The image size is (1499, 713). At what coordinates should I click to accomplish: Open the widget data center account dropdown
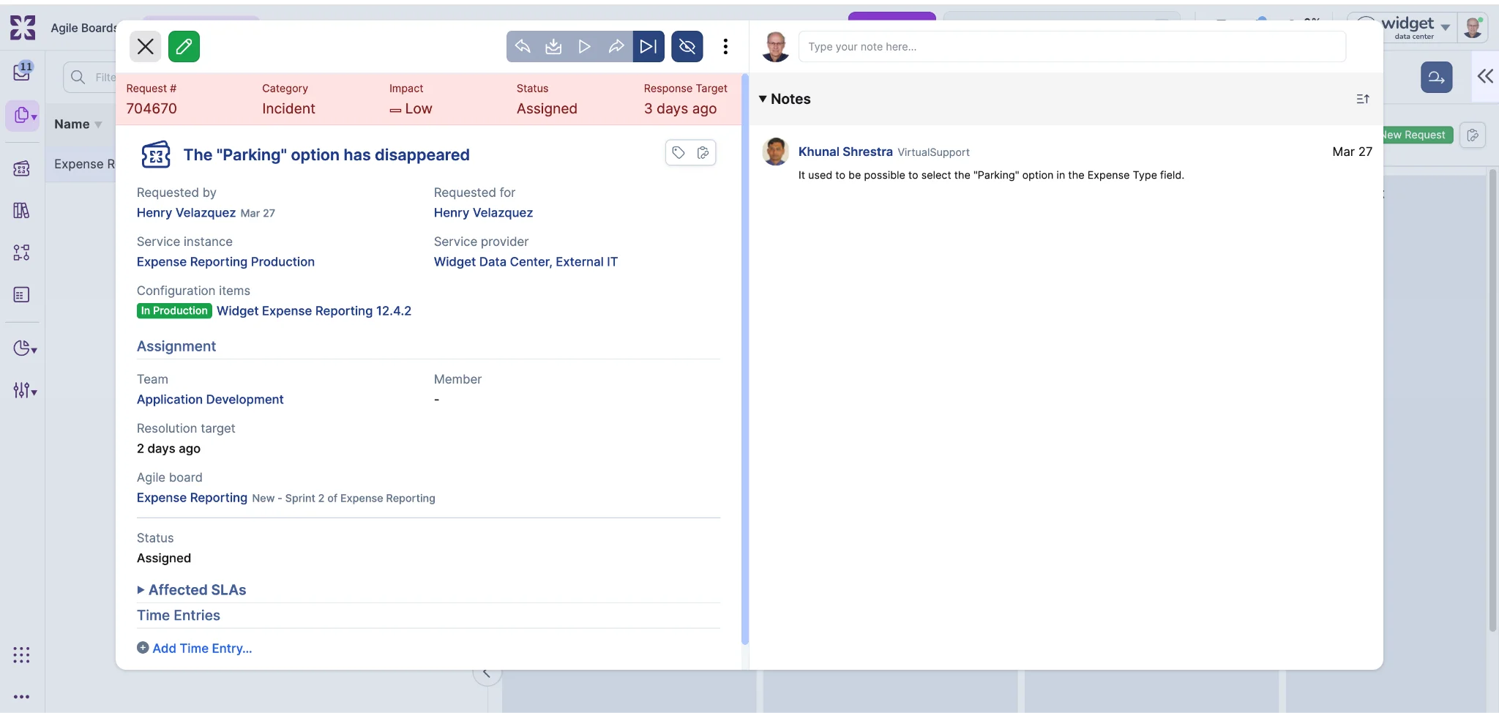point(1415,28)
